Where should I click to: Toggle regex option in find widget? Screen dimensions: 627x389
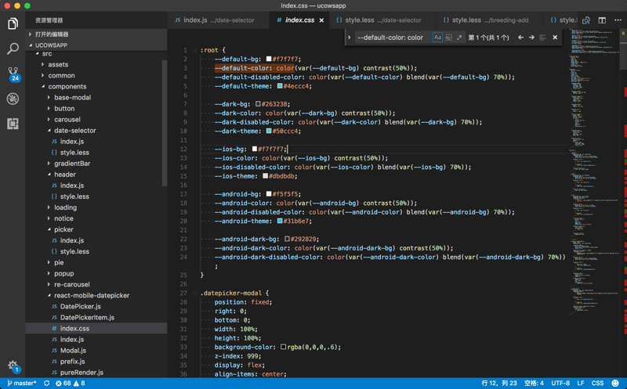(459, 38)
